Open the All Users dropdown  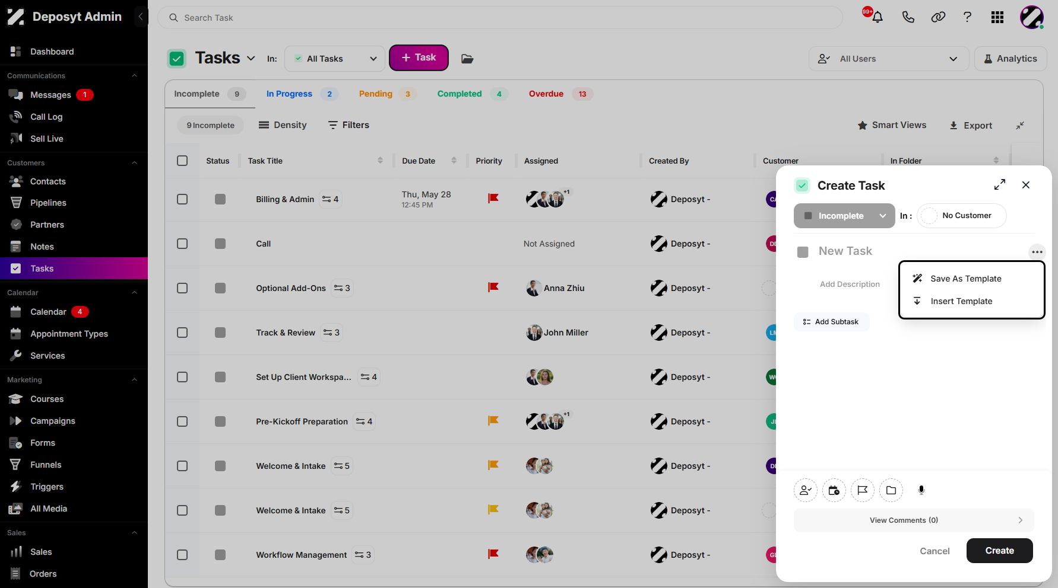[x=888, y=59]
